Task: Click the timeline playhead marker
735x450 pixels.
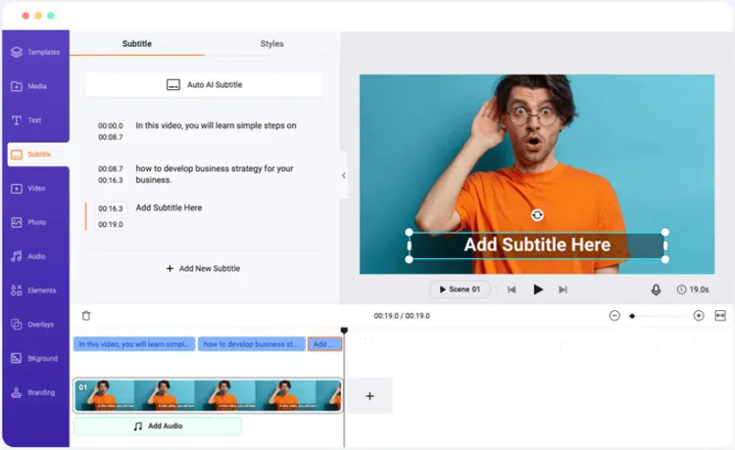Action: tap(344, 331)
